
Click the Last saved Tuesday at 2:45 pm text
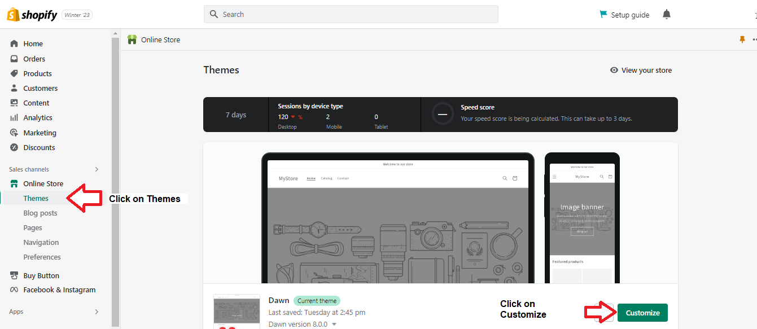[x=317, y=313]
